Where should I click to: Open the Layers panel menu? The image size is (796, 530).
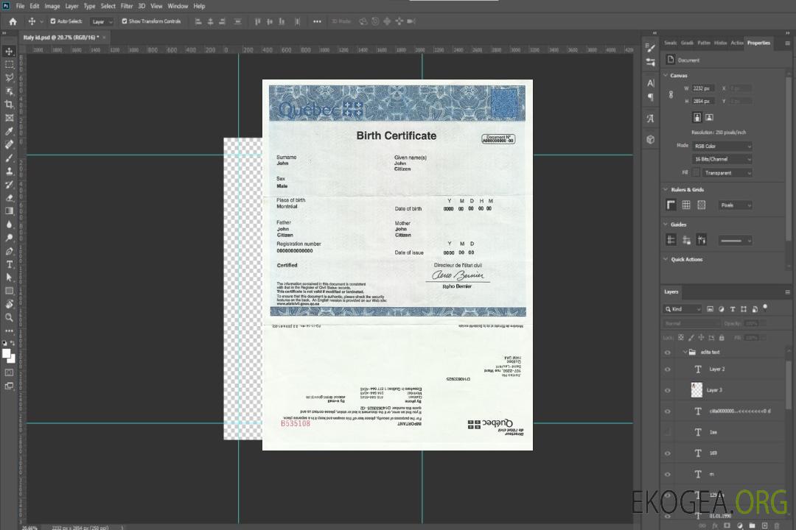(787, 292)
